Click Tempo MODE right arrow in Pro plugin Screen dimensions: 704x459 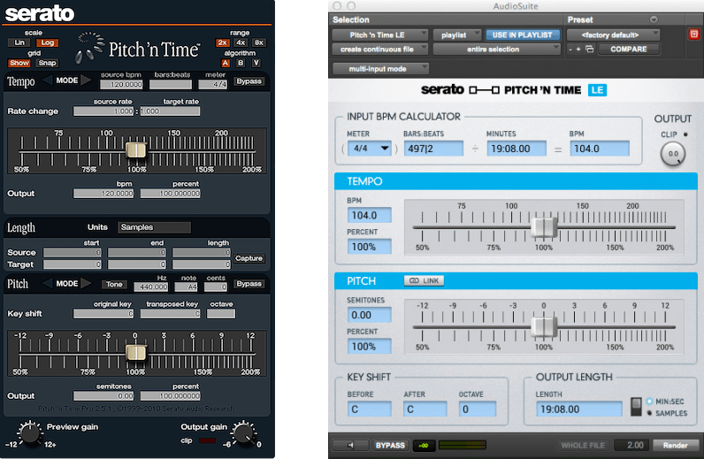coord(86,80)
